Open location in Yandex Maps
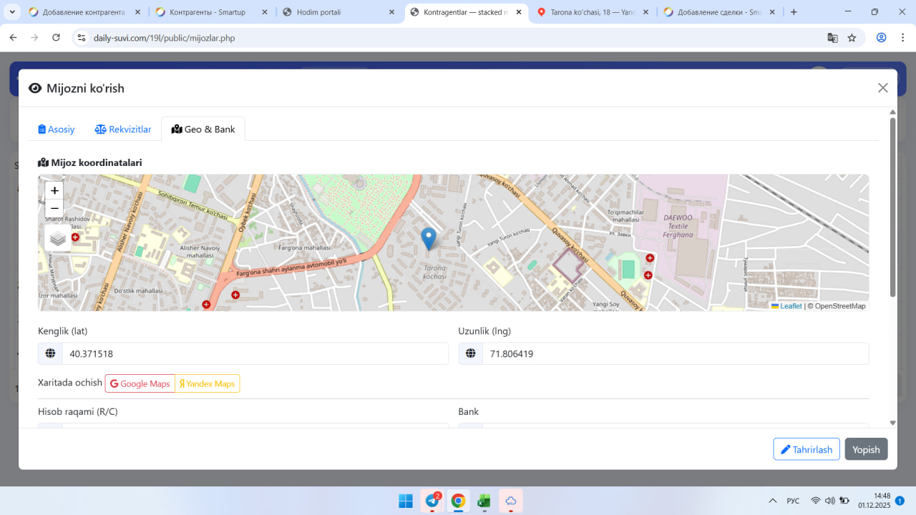 pos(208,384)
